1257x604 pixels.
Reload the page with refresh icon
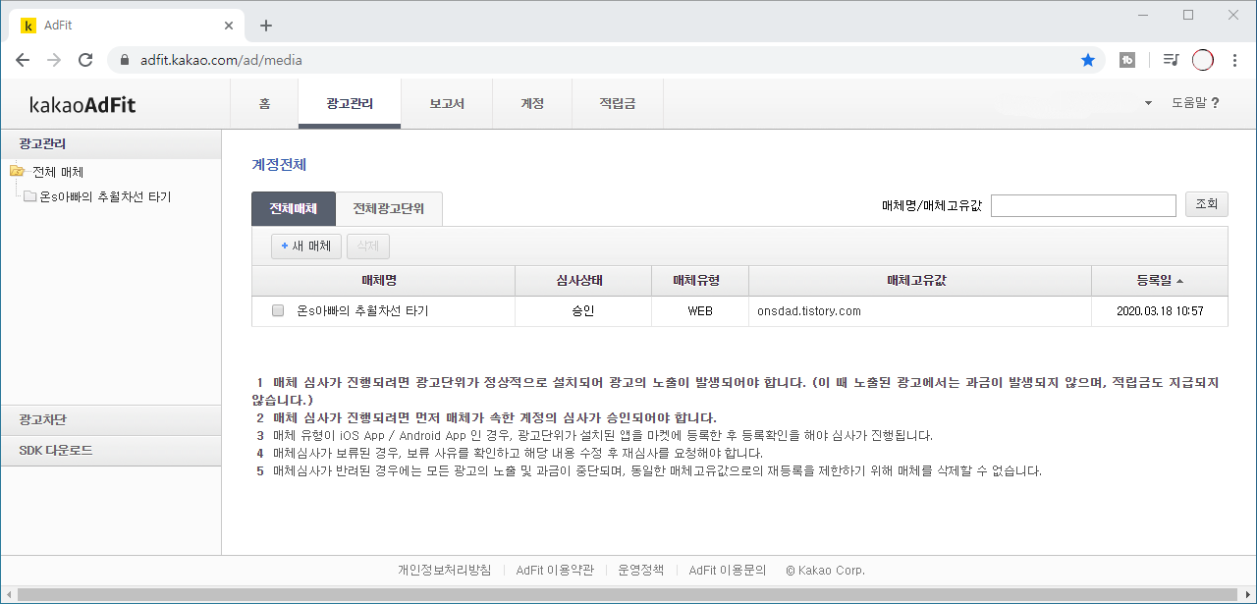85,60
